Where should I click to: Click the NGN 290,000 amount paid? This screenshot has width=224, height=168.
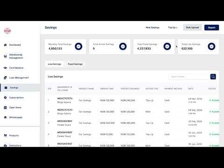pos(107,123)
